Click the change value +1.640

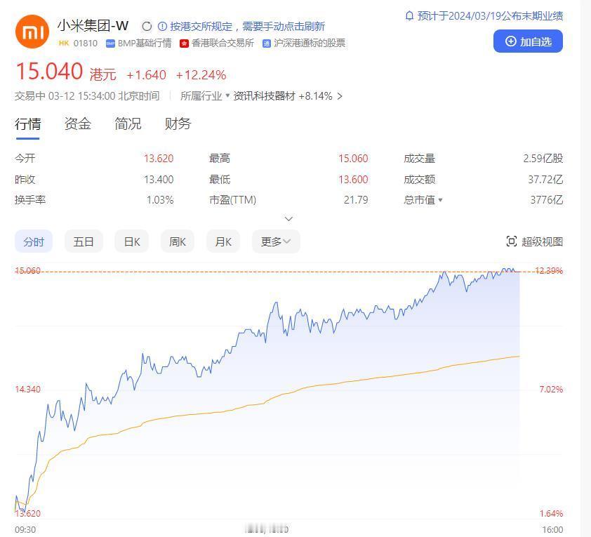pos(146,75)
